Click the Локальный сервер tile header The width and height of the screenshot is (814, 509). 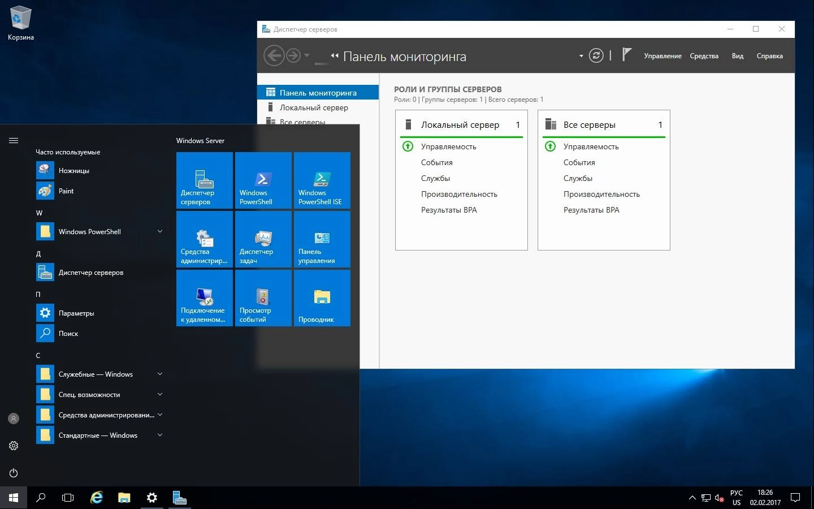coord(461,124)
